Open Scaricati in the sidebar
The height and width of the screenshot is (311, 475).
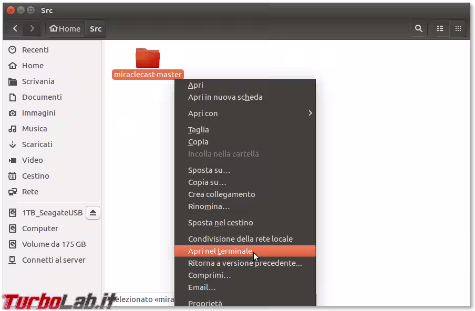pyautogui.click(x=52, y=144)
